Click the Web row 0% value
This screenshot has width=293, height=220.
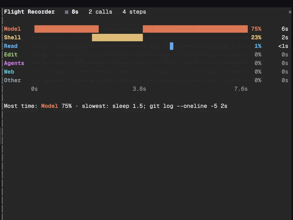tap(258, 71)
